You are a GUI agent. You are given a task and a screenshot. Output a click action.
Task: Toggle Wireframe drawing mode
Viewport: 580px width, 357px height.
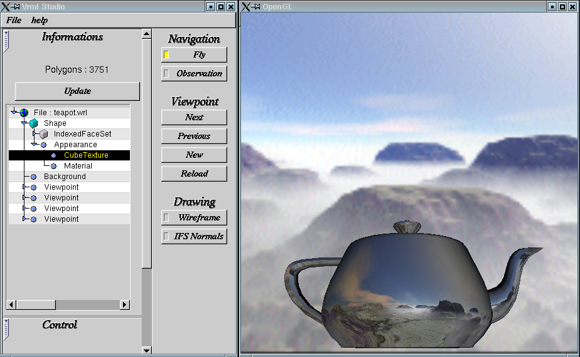coord(194,218)
